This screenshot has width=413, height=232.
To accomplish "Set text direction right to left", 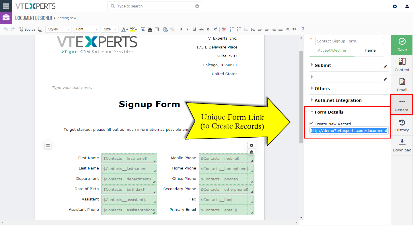I will [x=294, y=29].
